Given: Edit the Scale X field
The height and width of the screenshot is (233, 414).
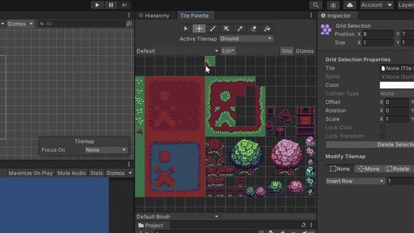Looking at the screenshot, I should 397,119.
